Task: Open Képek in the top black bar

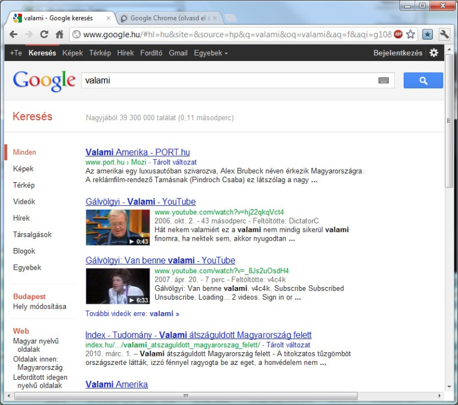Action: (73, 53)
